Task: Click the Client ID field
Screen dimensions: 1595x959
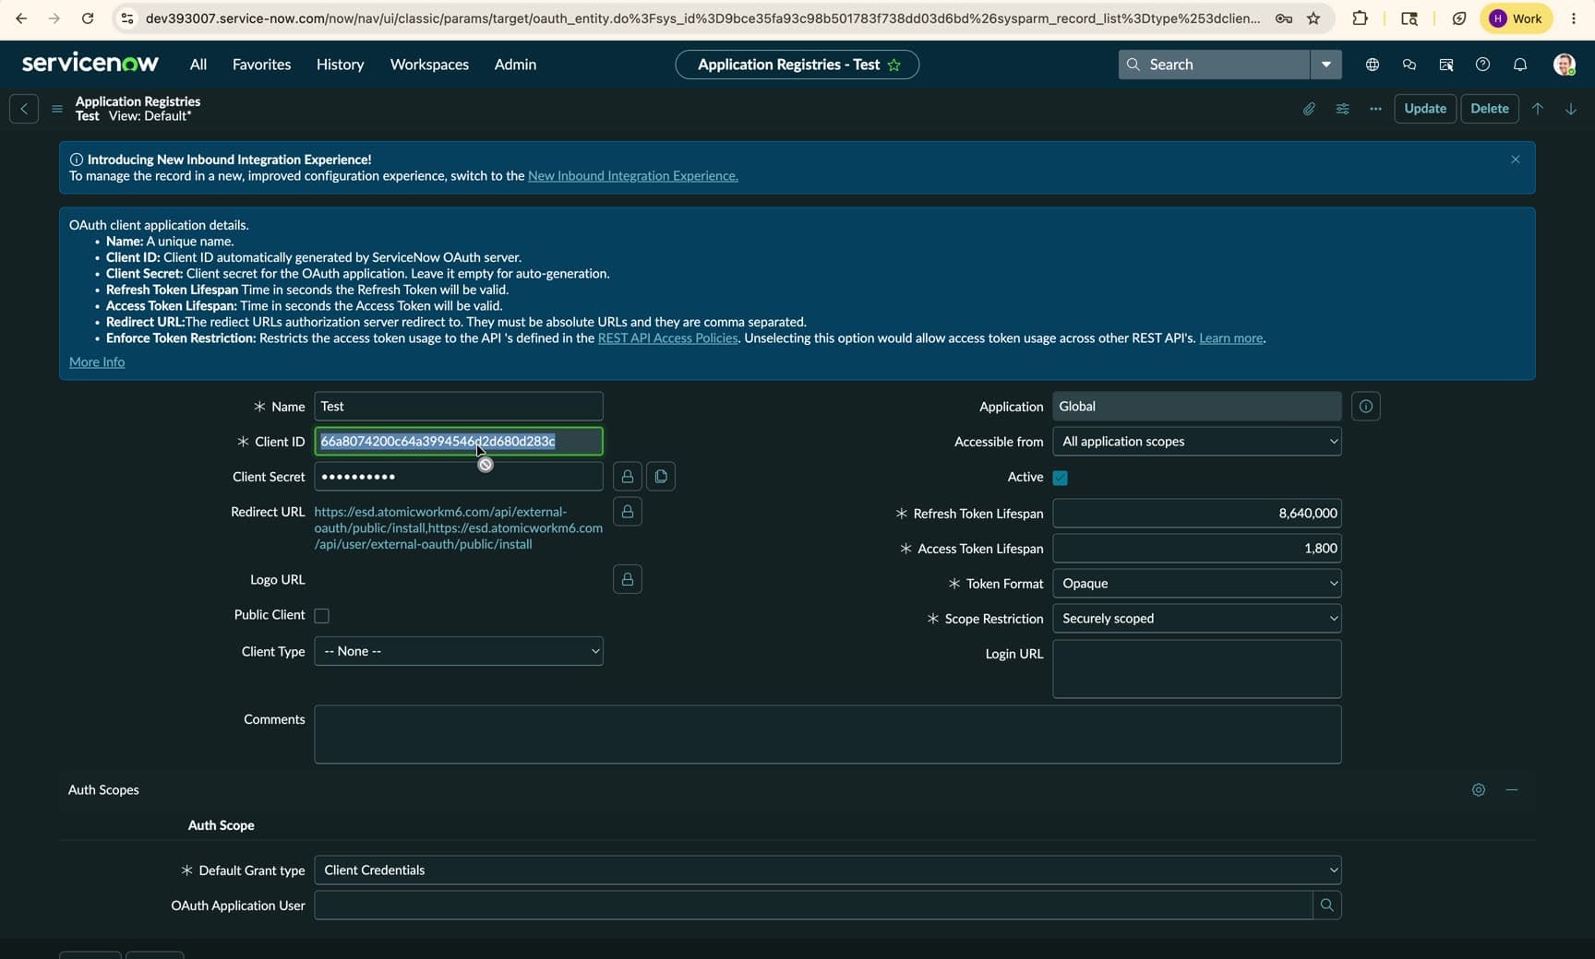Action: click(x=459, y=442)
